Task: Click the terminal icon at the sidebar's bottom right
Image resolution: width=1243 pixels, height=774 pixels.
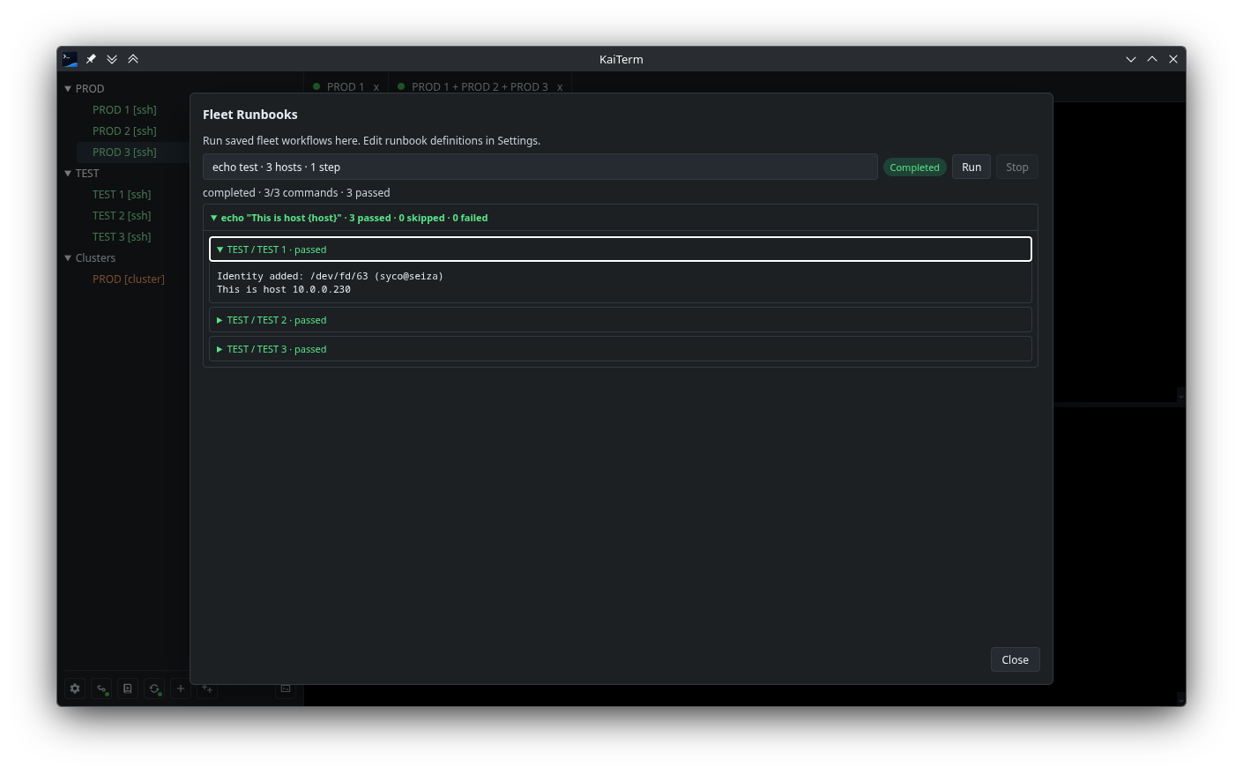Action: click(x=286, y=688)
